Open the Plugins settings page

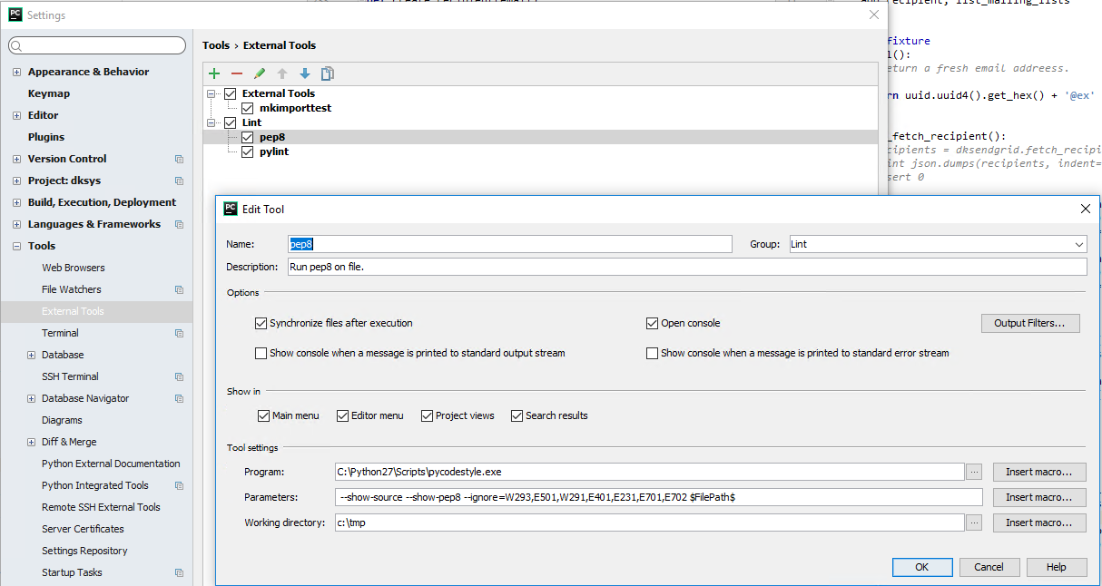(46, 137)
